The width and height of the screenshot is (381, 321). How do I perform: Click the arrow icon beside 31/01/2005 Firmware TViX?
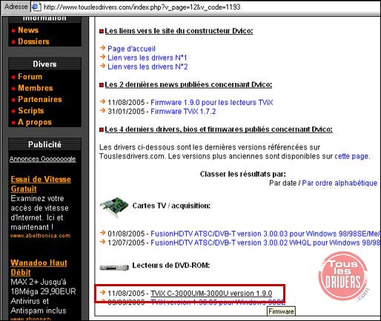pos(102,110)
